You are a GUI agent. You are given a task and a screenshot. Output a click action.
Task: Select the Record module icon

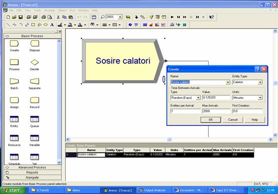(34, 100)
